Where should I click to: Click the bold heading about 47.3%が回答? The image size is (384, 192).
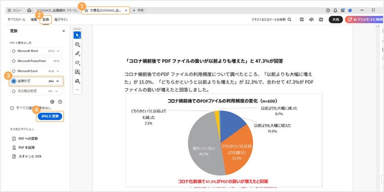pyautogui.click(x=204, y=61)
